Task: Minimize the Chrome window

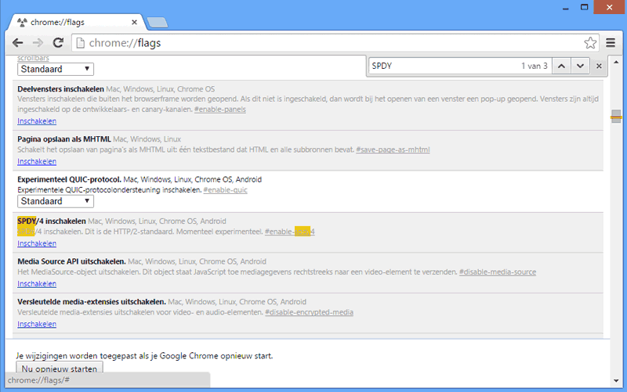Action: coord(565,8)
